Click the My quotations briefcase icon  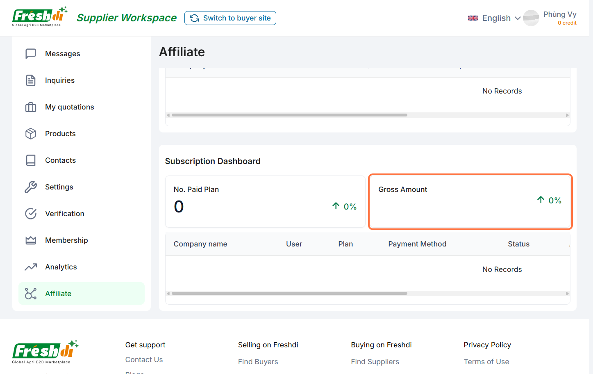click(x=31, y=107)
